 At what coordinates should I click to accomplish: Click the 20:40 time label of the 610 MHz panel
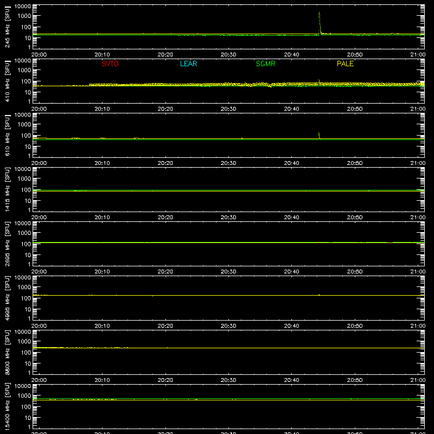click(291, 163)
